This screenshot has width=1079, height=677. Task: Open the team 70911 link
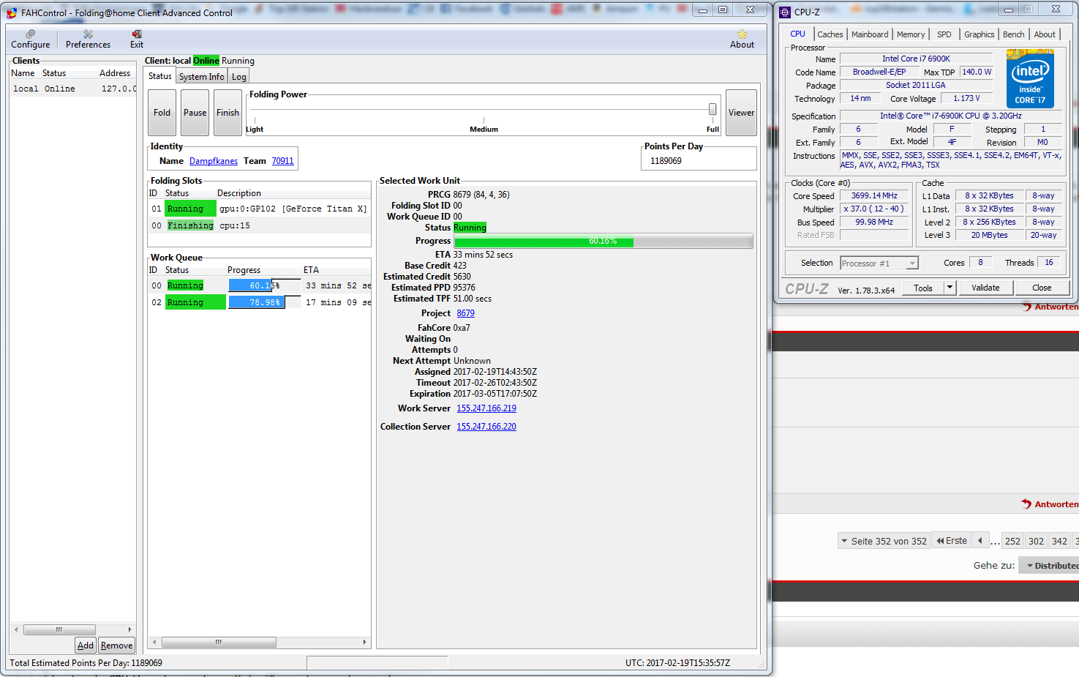(282, 161)
